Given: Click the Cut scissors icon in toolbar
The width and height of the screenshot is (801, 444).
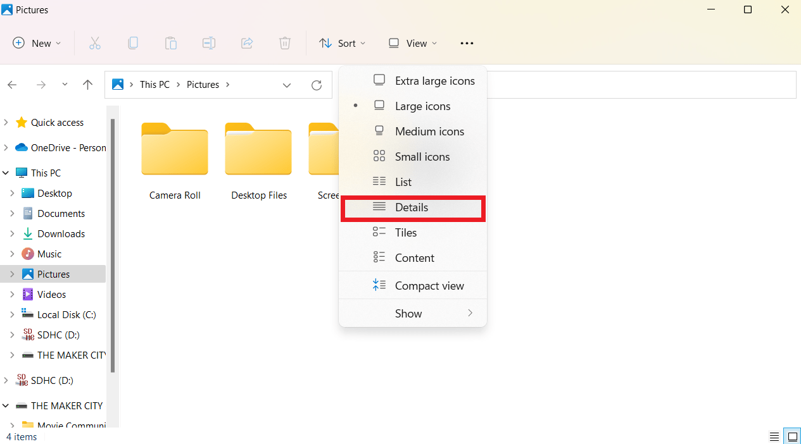Looking at the screenshot, I should [95, 43].
